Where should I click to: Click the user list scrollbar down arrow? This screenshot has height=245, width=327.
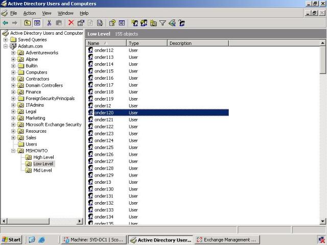tap(322, 221)
